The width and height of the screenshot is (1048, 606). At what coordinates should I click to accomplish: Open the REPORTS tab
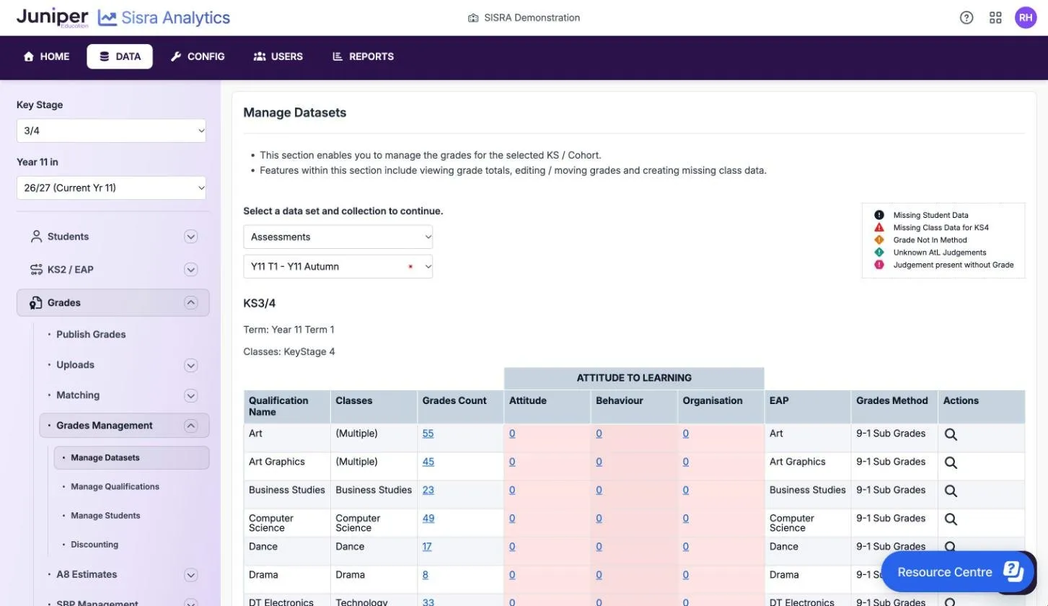(363, 56)
